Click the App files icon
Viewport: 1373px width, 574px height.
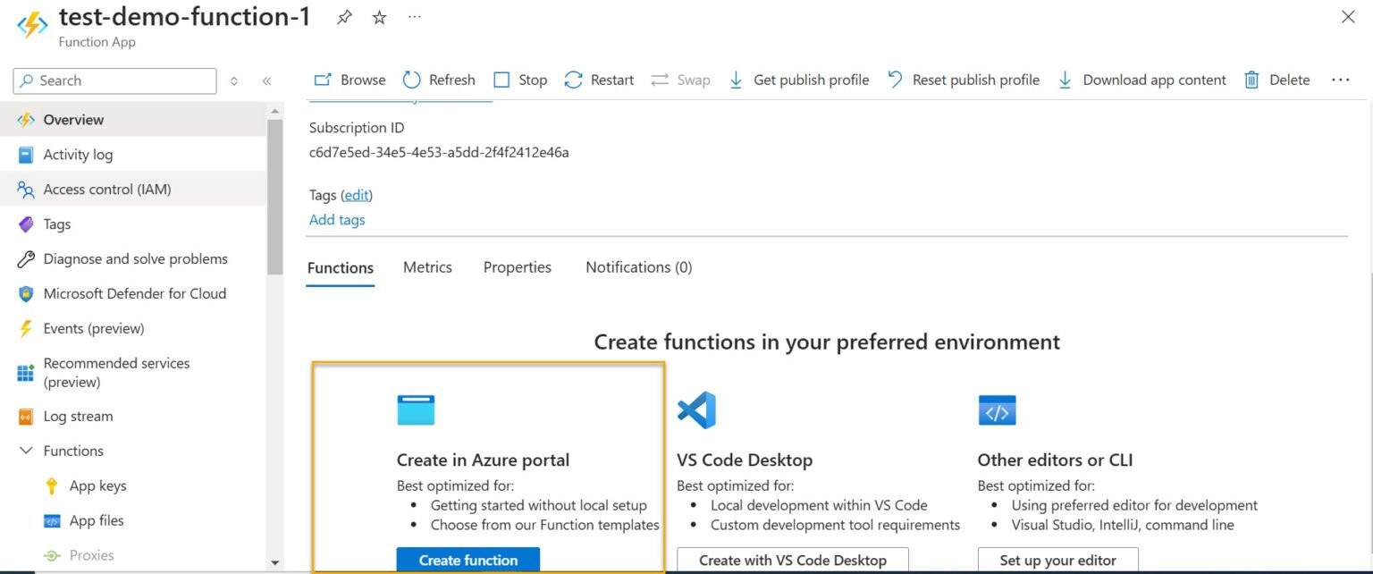[52, 521]
